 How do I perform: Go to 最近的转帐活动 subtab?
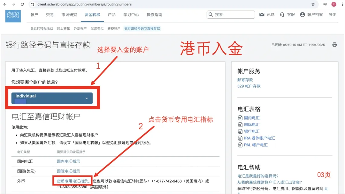click(x=42, y=29)
